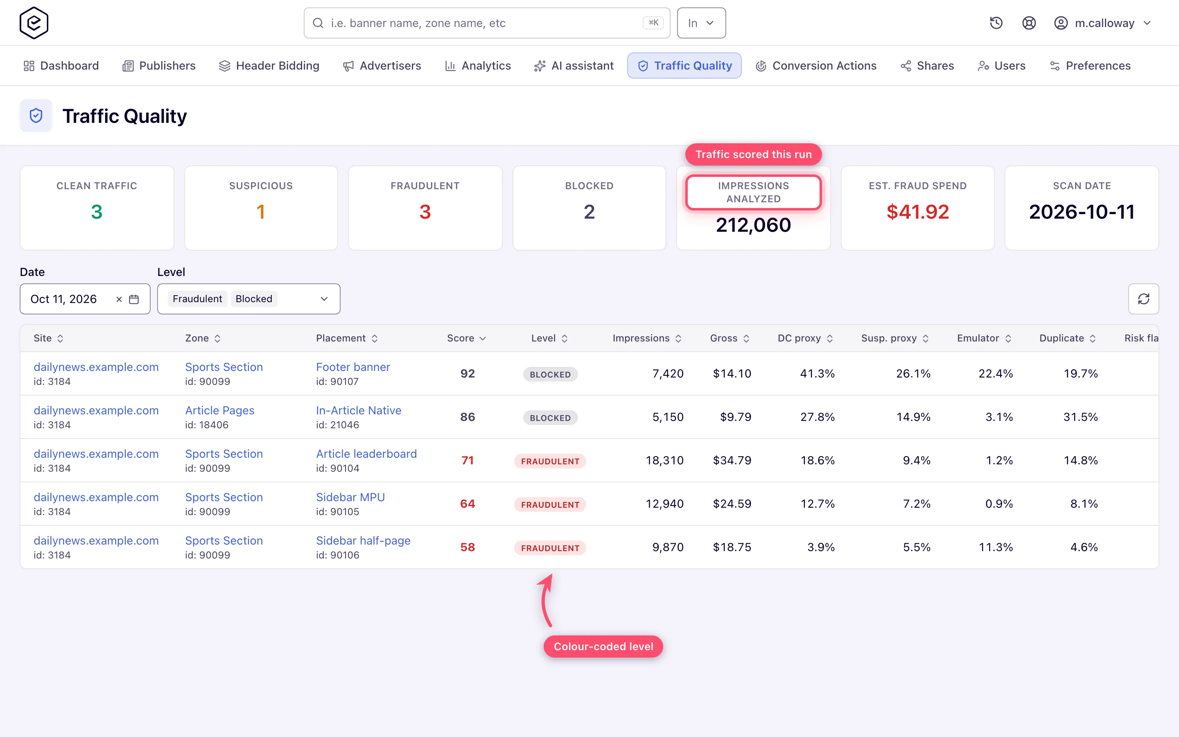
Task: Sort by the Duplicate column
Action: (1067, 338)
